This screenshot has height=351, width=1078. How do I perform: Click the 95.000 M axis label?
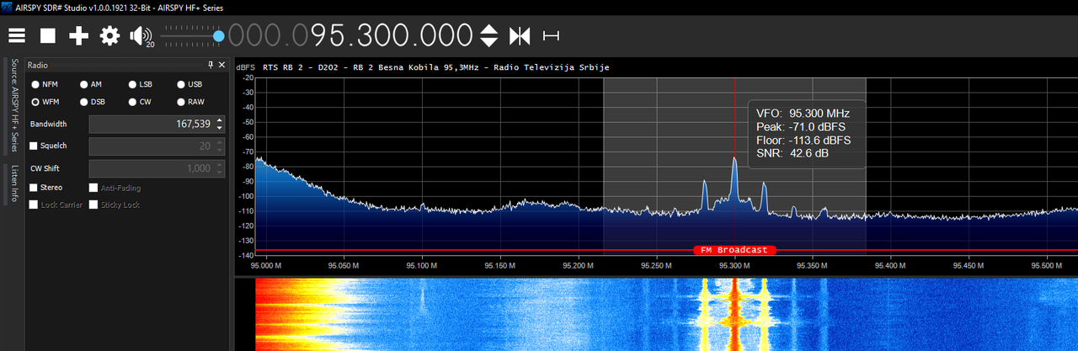pos(266,265)
